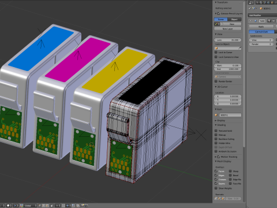Image resolution: width=277 pixels, height=208 pixels.
Task: Uncheck the Faces overlay checkbox
Action: tap(216, 171)
